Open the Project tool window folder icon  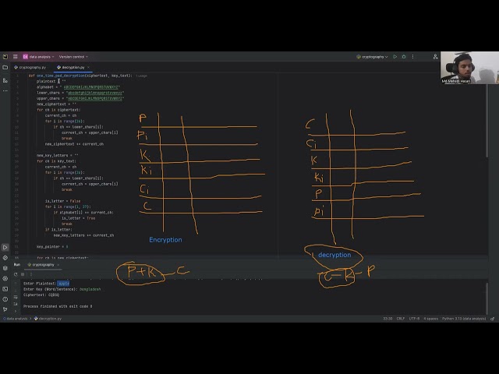click(x=5, y=68)
